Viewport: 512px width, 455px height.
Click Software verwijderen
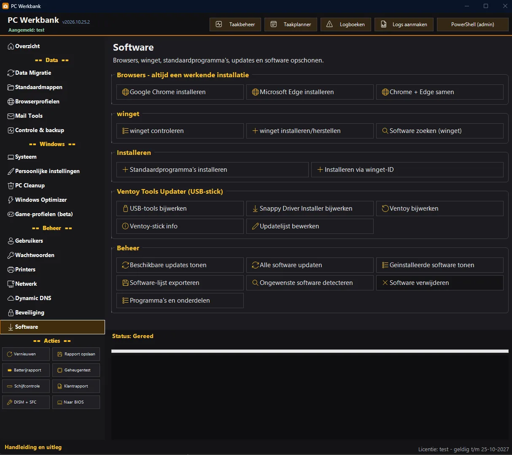click(440, 283)
